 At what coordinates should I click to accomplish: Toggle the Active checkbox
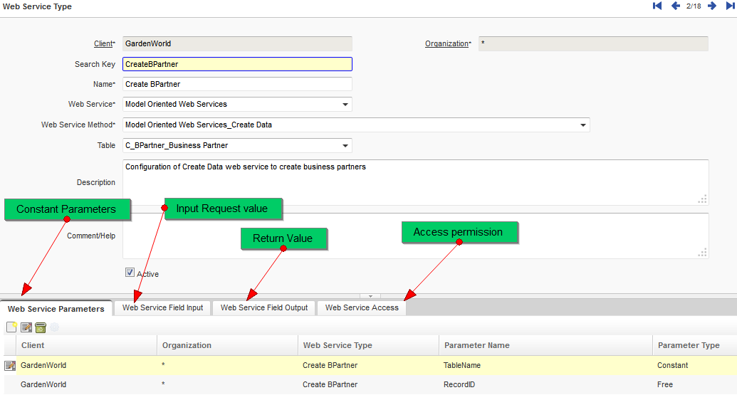tap(130, 272)
